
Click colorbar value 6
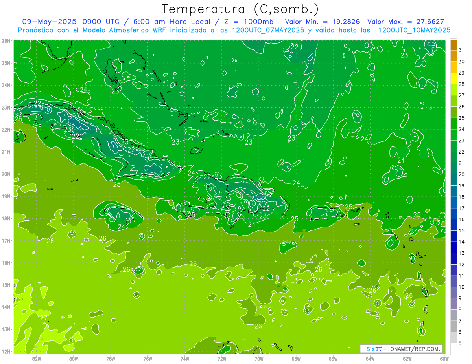coord(460,332)
